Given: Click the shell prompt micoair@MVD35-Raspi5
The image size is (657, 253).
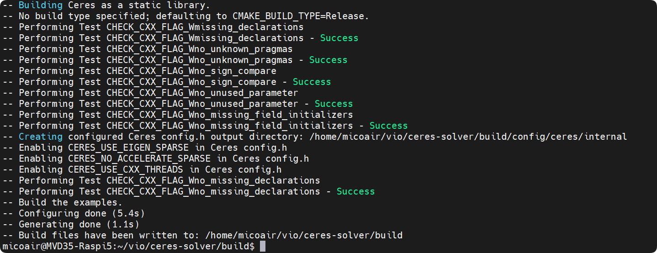Looking at the screenshot, I should 57,247.
